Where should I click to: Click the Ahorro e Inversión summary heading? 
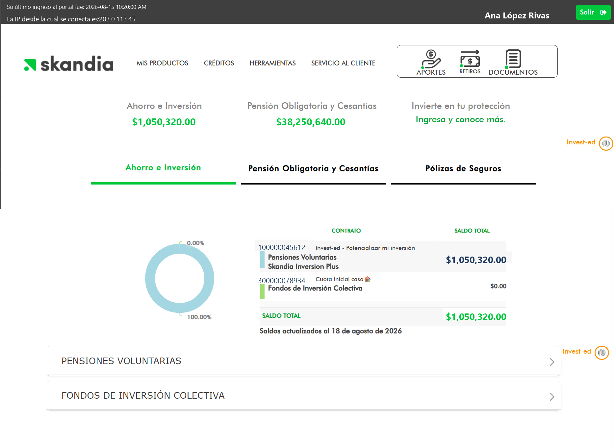pyautogui.click(x=164, y=106)
